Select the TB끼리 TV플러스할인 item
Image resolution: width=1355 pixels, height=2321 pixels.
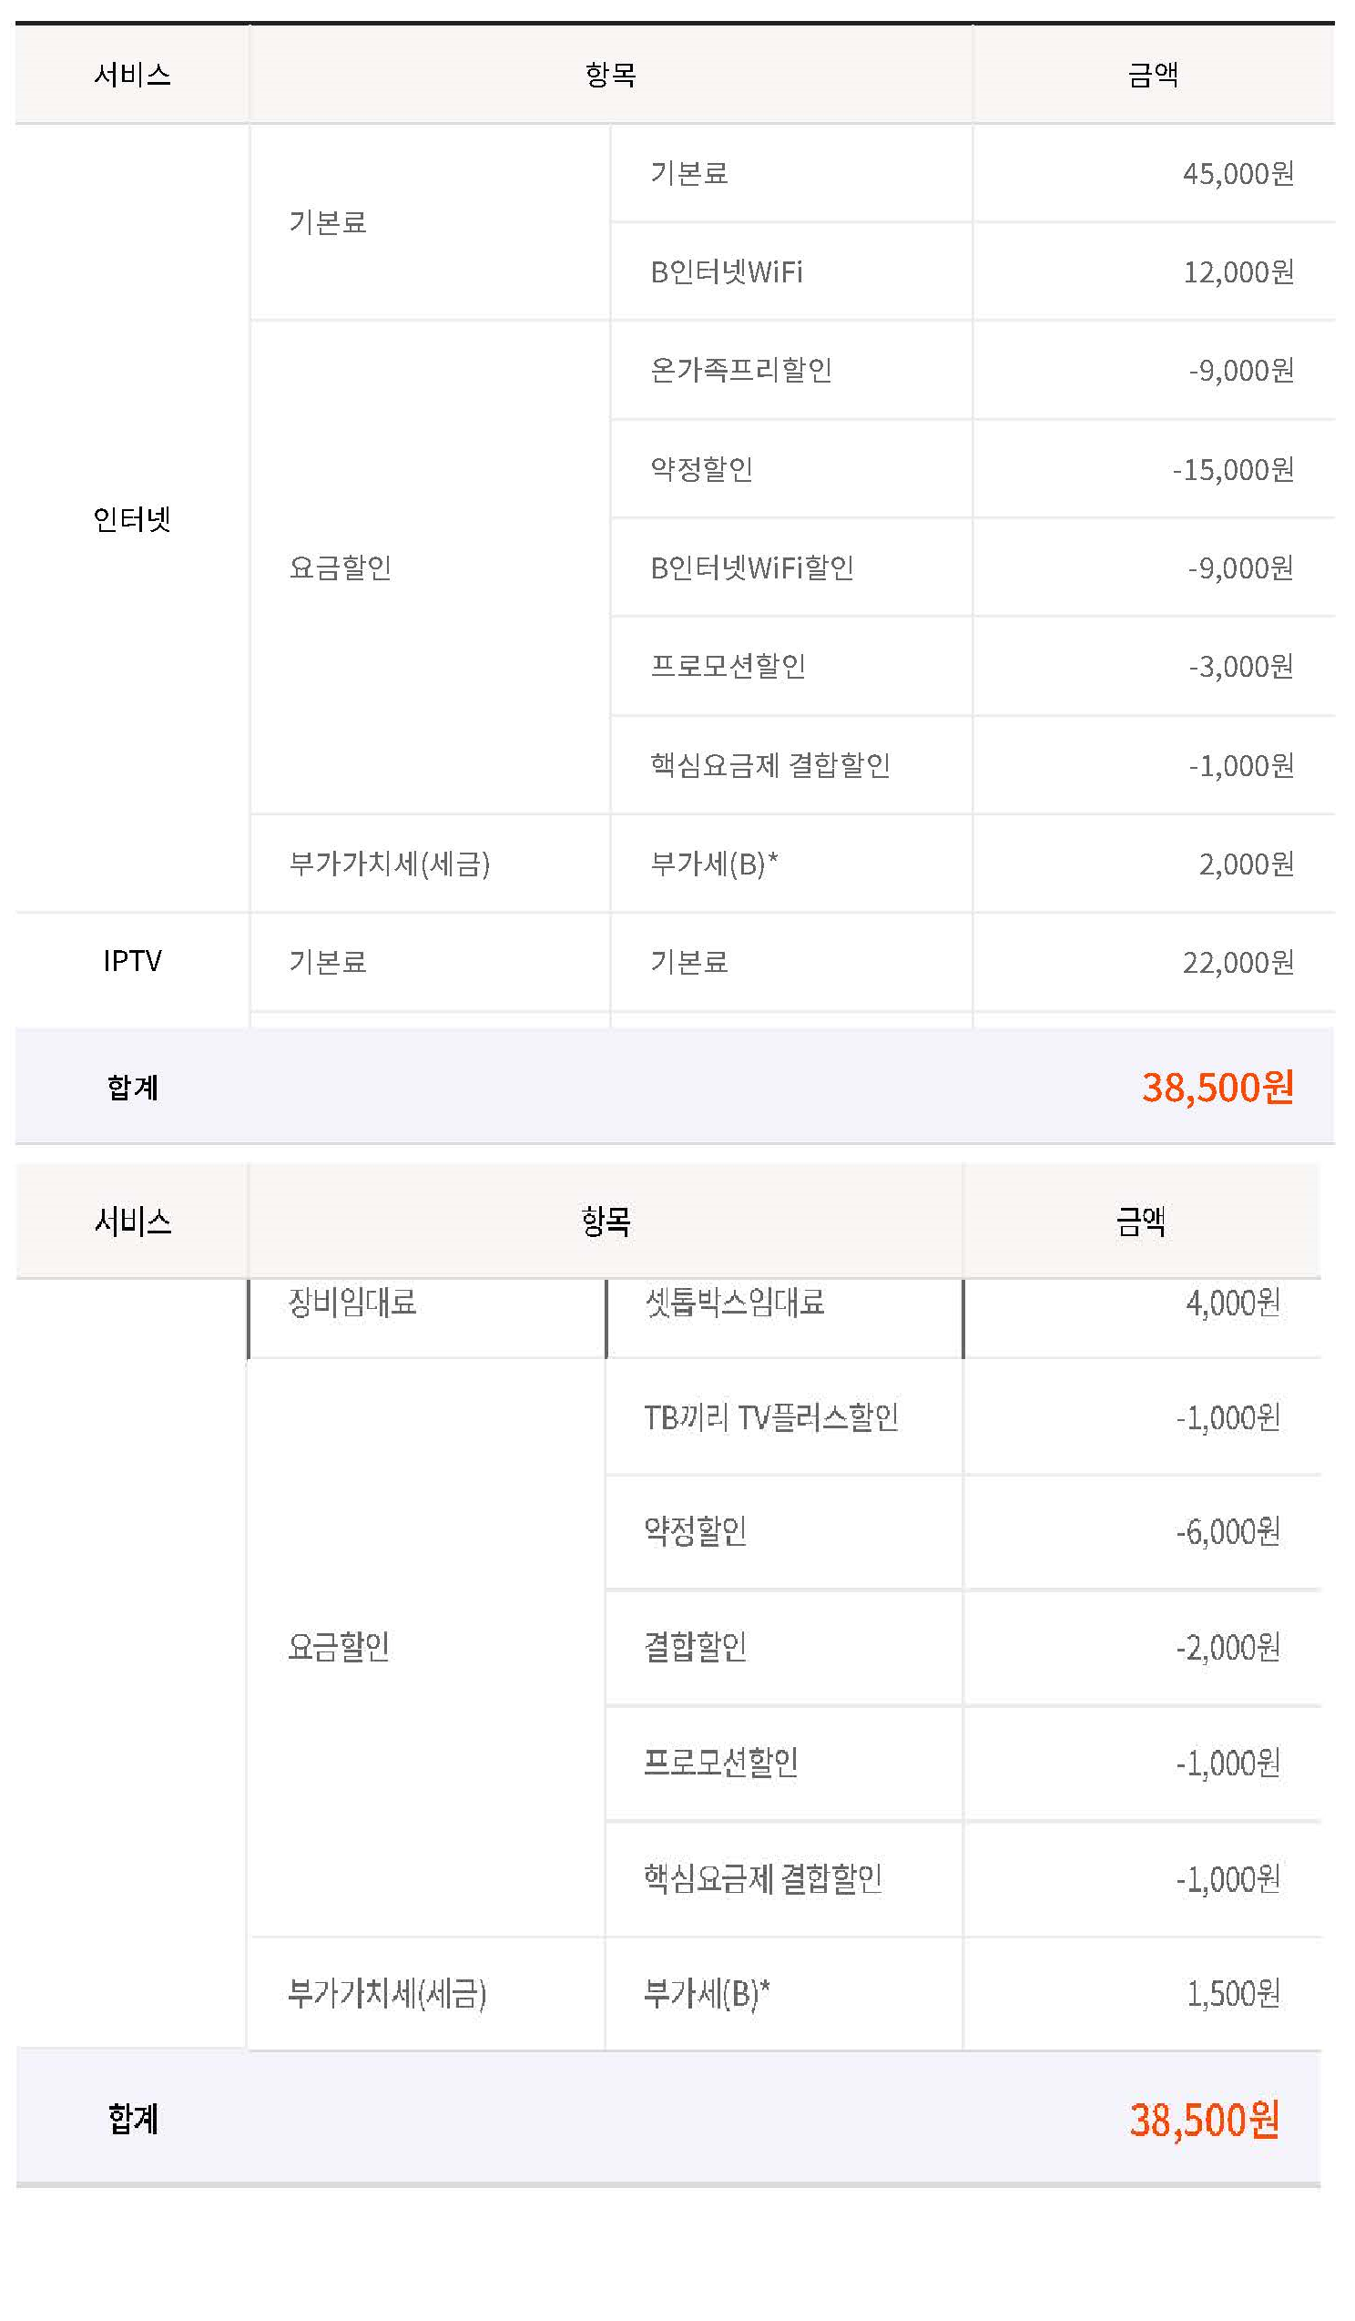pyautogui.click(x=770, y=1417)
